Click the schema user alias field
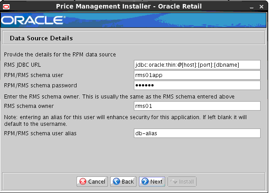The height and width of the screenshot is (193, 270). (197, 133)
